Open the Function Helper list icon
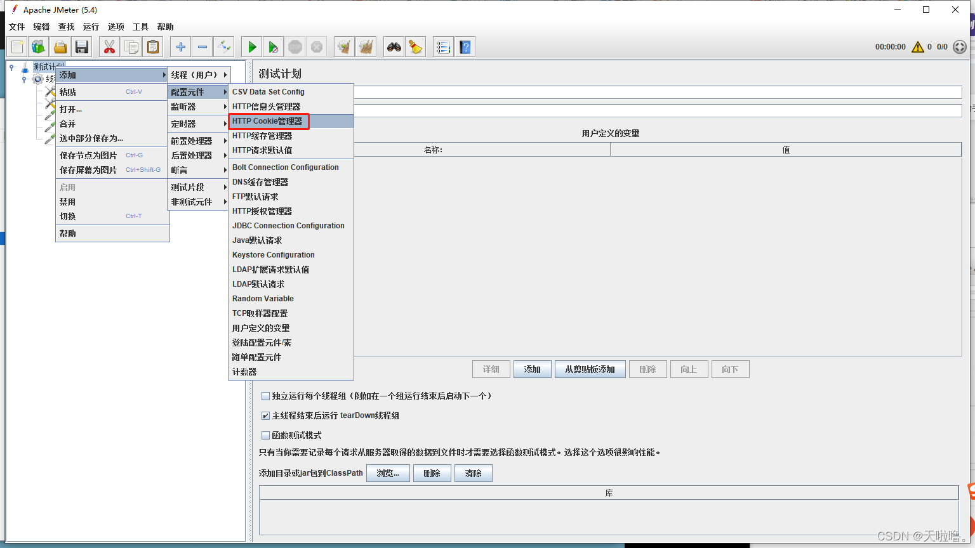 click(x=443, y=47)
